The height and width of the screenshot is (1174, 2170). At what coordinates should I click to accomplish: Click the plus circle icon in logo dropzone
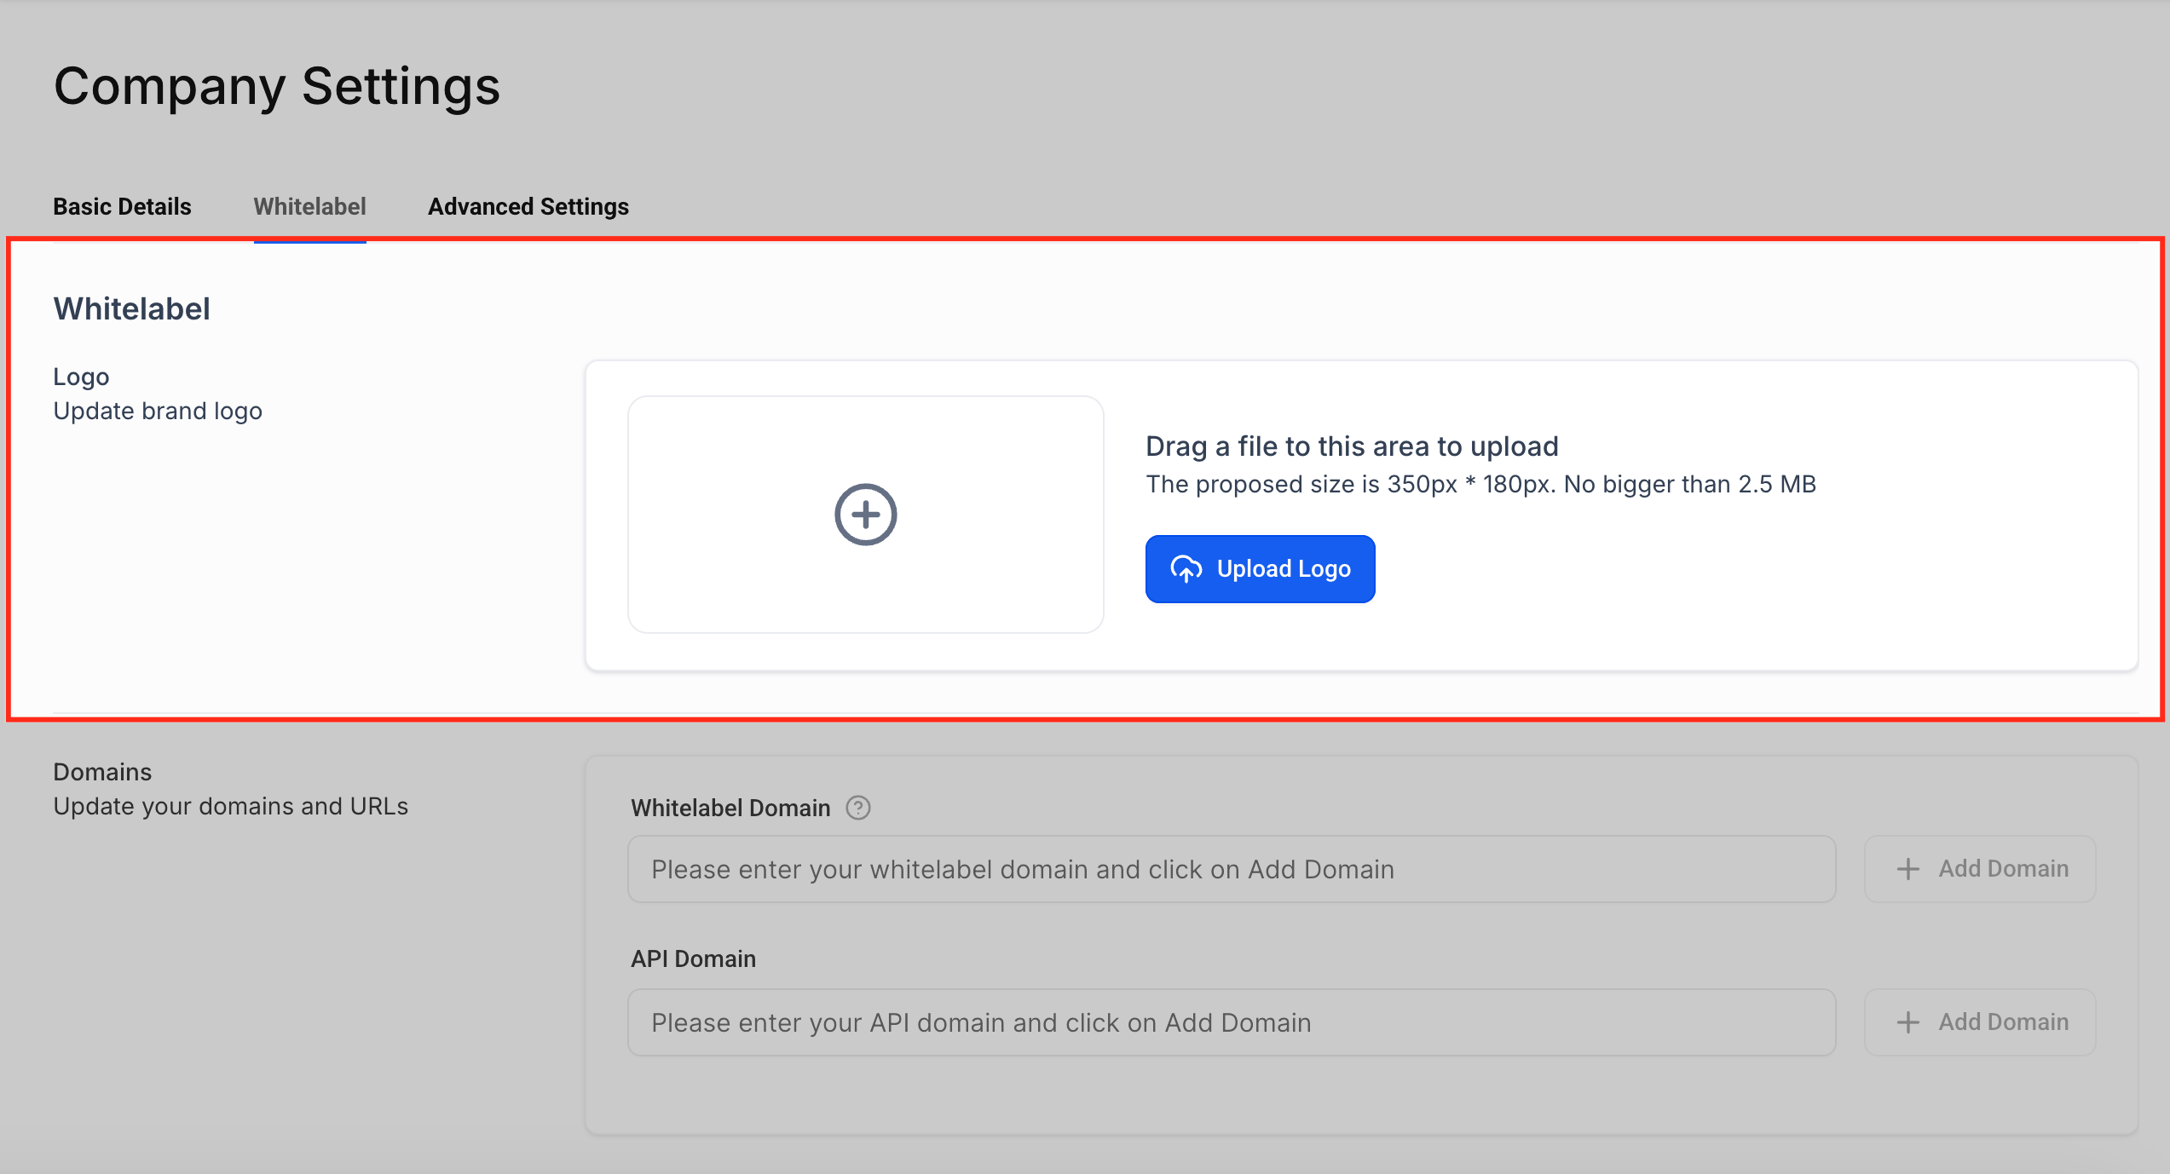coord(865,515)
